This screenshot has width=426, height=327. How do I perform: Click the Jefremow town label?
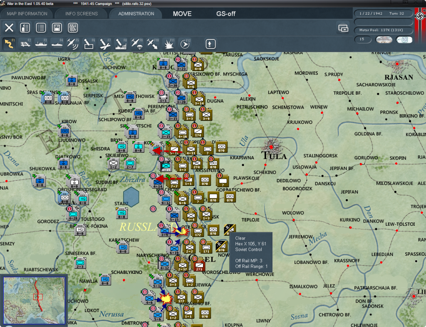[x=300, y=237]
